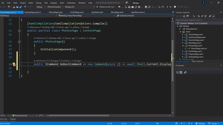Image resolution: width=223 pixels, height=125 pixels.
Task: Click 'No issues found' indicator
Action: (20, 116)
